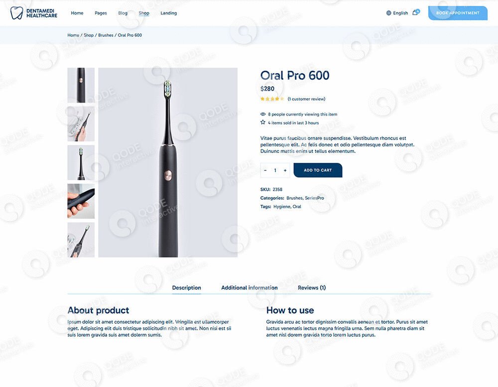Open the shopping cart icon
The image size is (498, 387).
click(x=415, y=12)
